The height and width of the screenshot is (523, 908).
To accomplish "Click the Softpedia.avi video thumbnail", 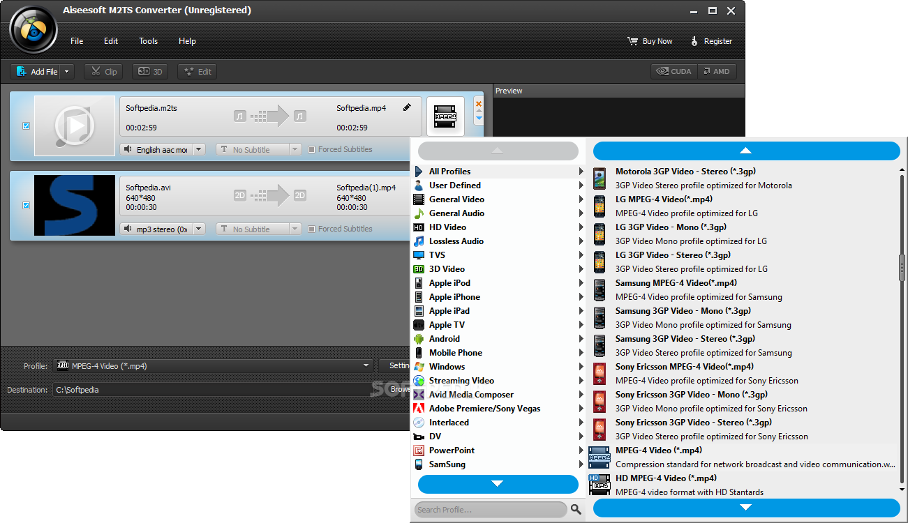I will tap(75, 205).
